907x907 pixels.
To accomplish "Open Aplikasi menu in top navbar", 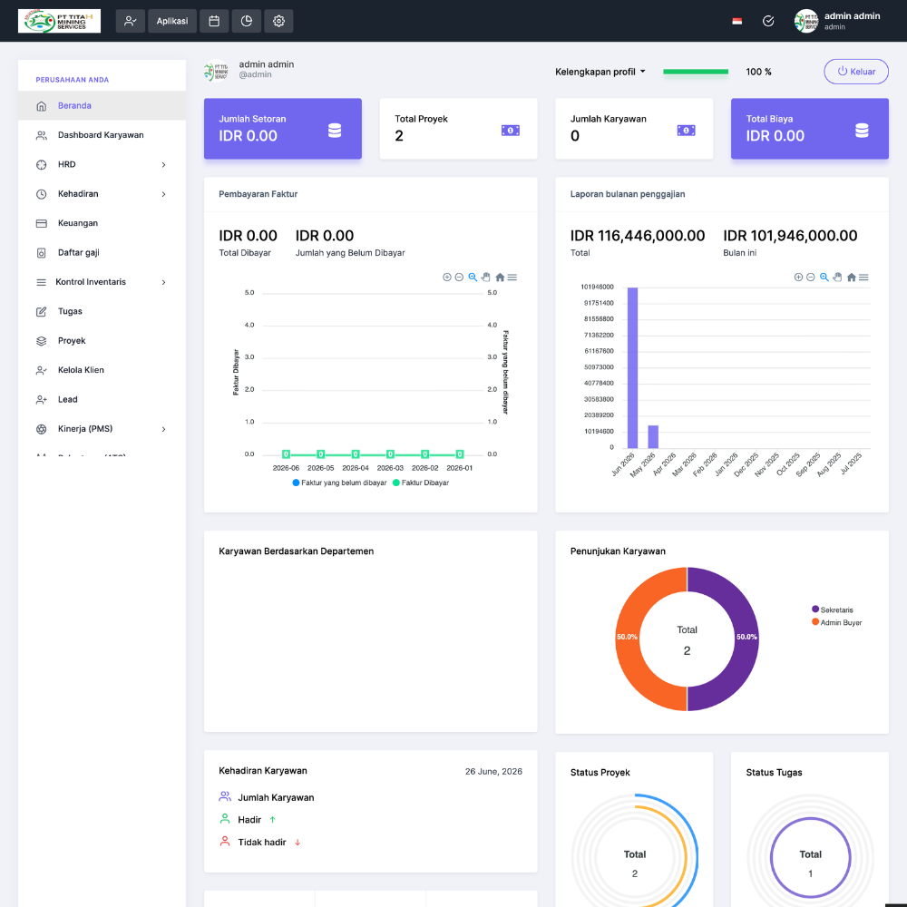I will click(x=172, y=21).
